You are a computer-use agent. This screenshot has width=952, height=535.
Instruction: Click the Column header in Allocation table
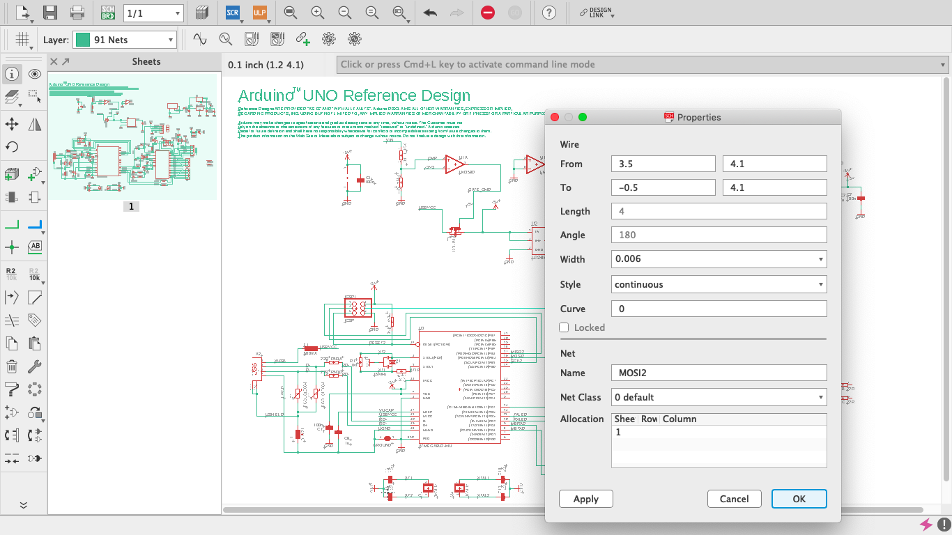pyautogui.click(x=679, y=419)
